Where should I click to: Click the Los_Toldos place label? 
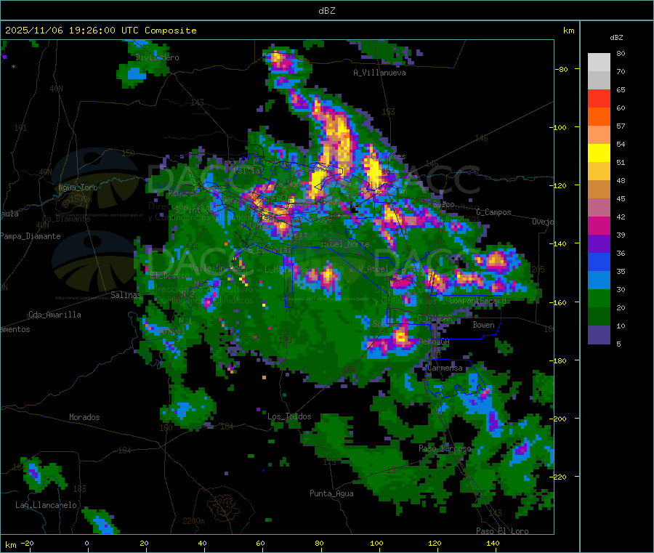pos(289,416)
